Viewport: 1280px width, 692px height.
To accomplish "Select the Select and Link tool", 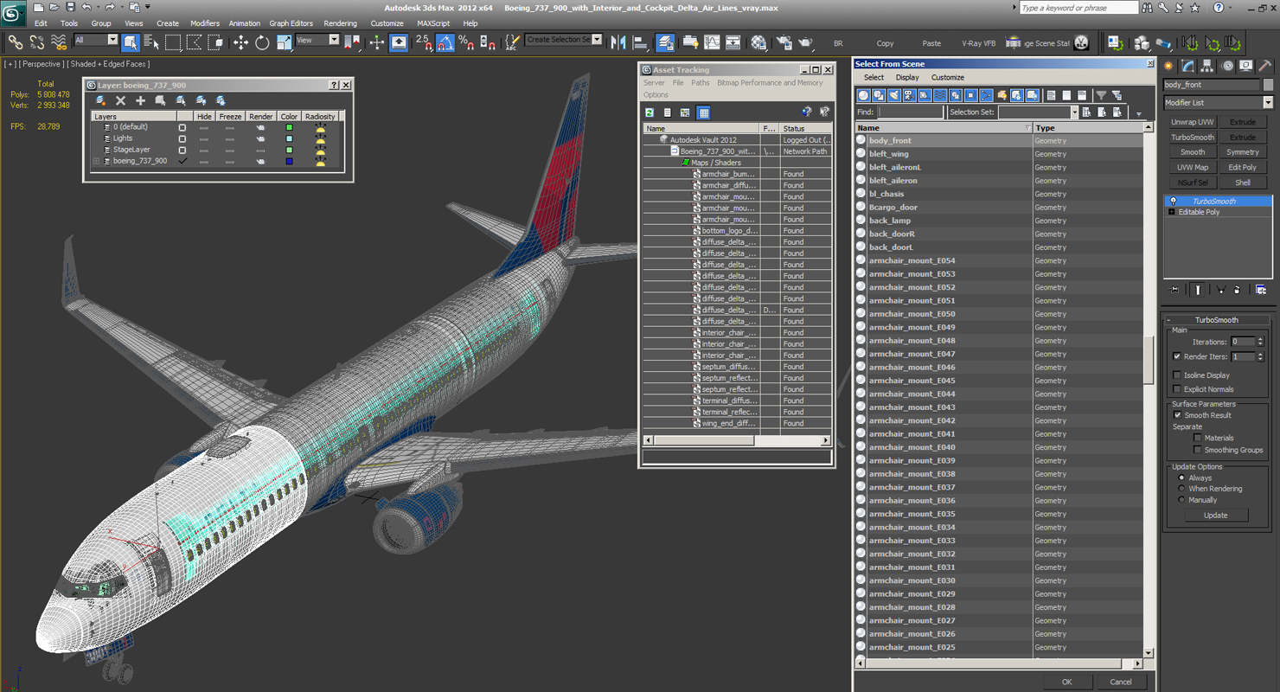I will point(15,42).
